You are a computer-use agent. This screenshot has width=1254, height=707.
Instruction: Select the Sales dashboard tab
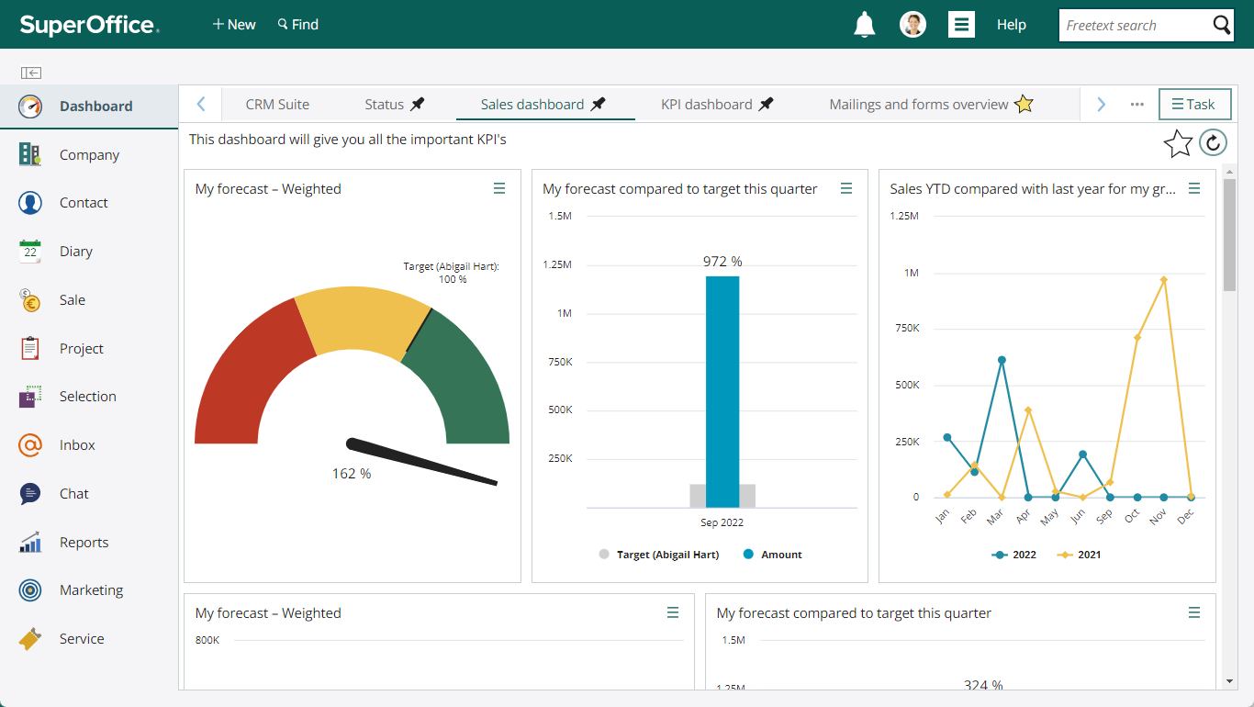point(544,105)
